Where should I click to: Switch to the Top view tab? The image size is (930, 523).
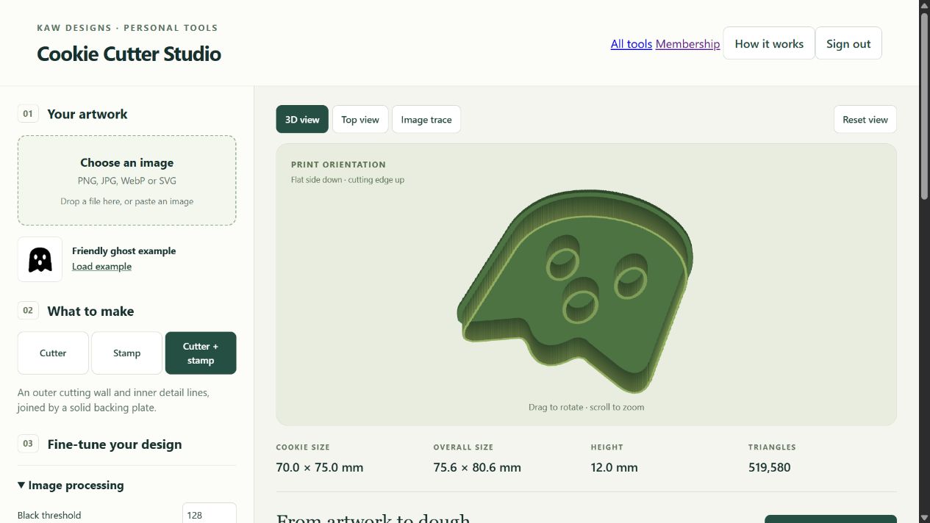(x=360, y=120)
